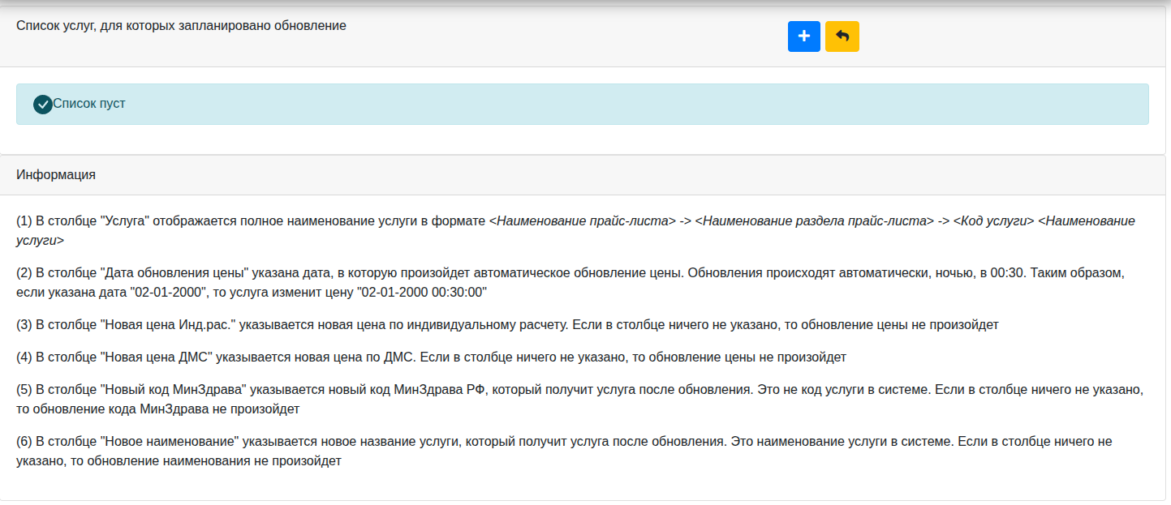Click the yellow back arrow button
The height and width of the screenshot is (505, 1171).
pos(842,36)
